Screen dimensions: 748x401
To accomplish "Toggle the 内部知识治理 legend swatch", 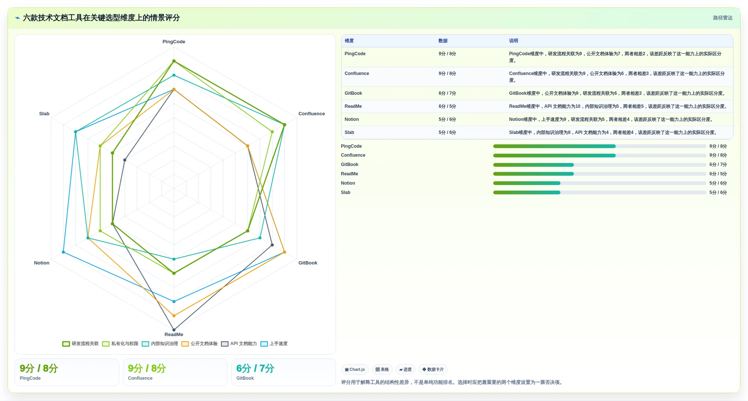I will coord(145,344).
